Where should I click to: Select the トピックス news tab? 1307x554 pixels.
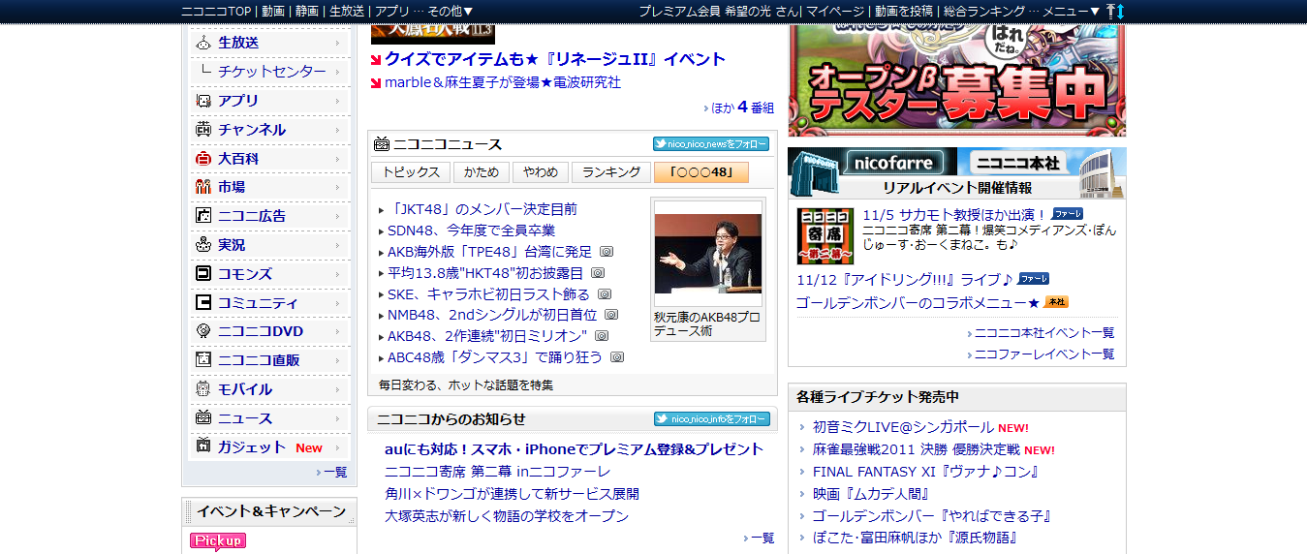(411, 172)
